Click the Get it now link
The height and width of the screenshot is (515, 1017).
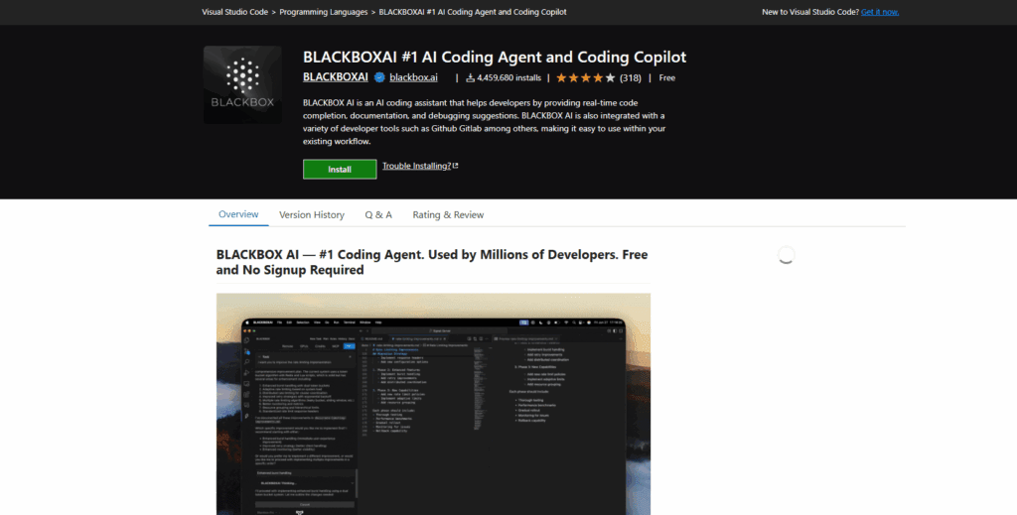pos(880,12)
